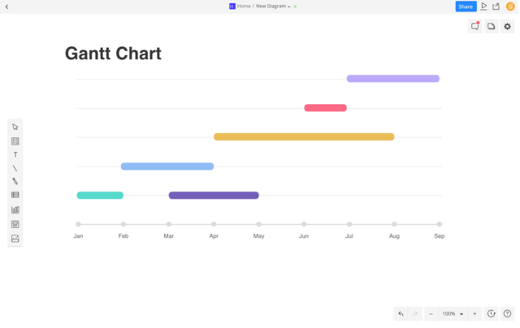Open the templates tool in left toolbar
This screenshot has height=328, width=520.
pos(15,224)
